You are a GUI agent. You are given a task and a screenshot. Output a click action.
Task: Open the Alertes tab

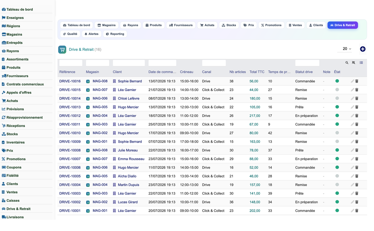(91, 34)
